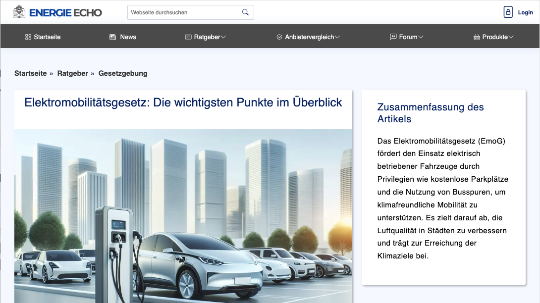
Task: Select Startseite in the main navigation bar
Action: pos(47,37)
